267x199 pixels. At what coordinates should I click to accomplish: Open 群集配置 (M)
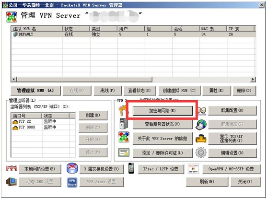pyautogui.click(x=232, y=111)
